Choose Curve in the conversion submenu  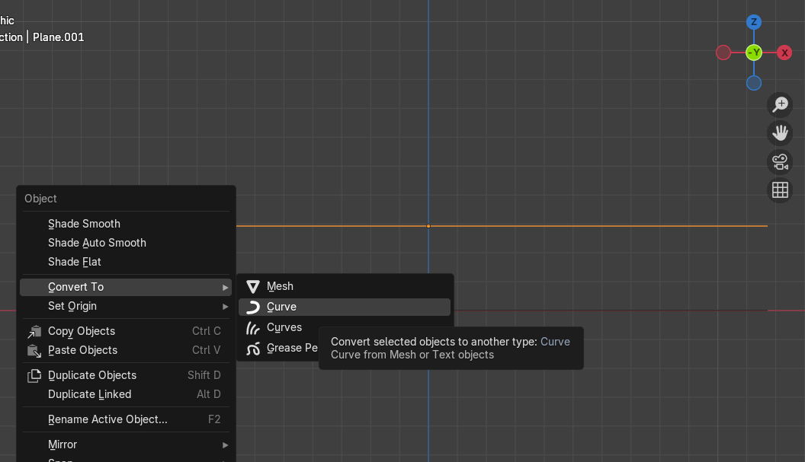click(x=281, y=307)
